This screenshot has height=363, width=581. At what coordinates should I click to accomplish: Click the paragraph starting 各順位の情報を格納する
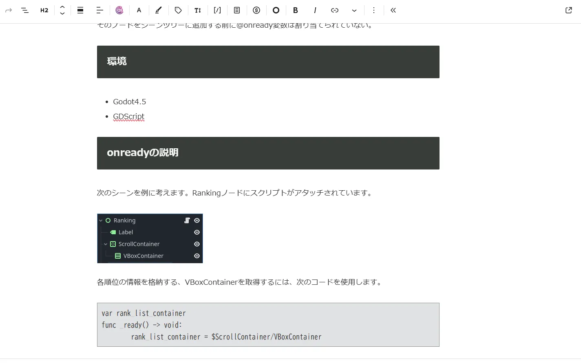241,282
